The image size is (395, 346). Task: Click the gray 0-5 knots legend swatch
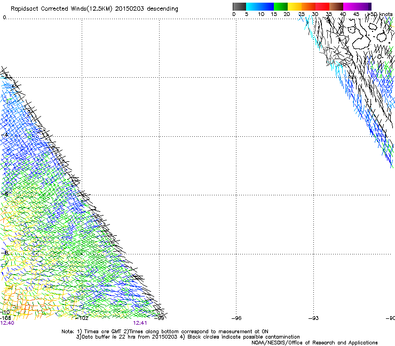[x=239, y=6]
